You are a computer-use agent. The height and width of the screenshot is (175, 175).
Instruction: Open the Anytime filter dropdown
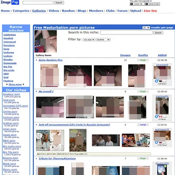(103, 40)
